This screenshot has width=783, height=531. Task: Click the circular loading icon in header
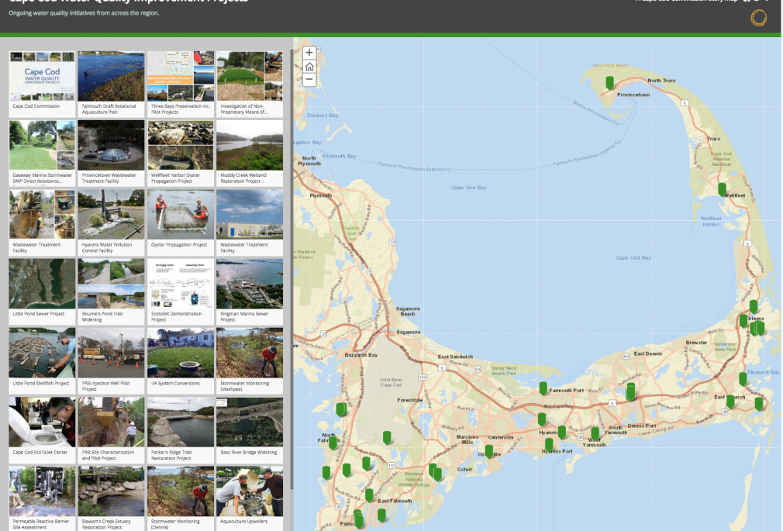pos(758,18)
